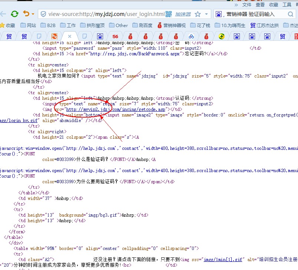
Task: Close the active view-source tab
Action: pos(69,36)
